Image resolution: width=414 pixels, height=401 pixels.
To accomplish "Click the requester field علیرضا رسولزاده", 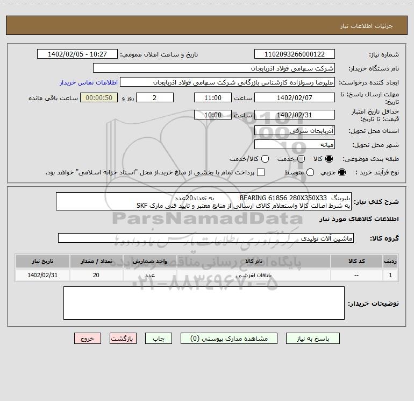I will (x=227, y=82).
